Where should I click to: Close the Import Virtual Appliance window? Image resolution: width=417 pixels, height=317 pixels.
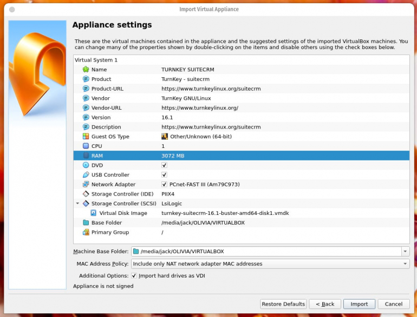(12, 10)
